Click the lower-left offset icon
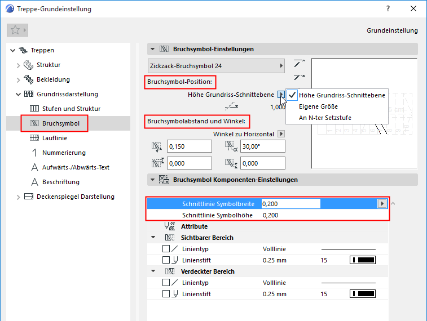 158,163
